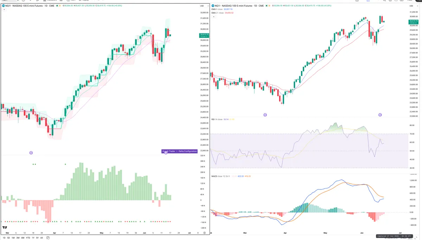Select the 3M time range button
The image size is (422, 240).
pos(18,238)
